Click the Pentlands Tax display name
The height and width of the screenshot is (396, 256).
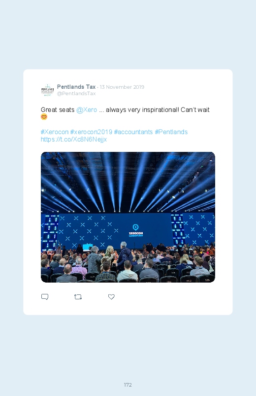tap(76, 87)
